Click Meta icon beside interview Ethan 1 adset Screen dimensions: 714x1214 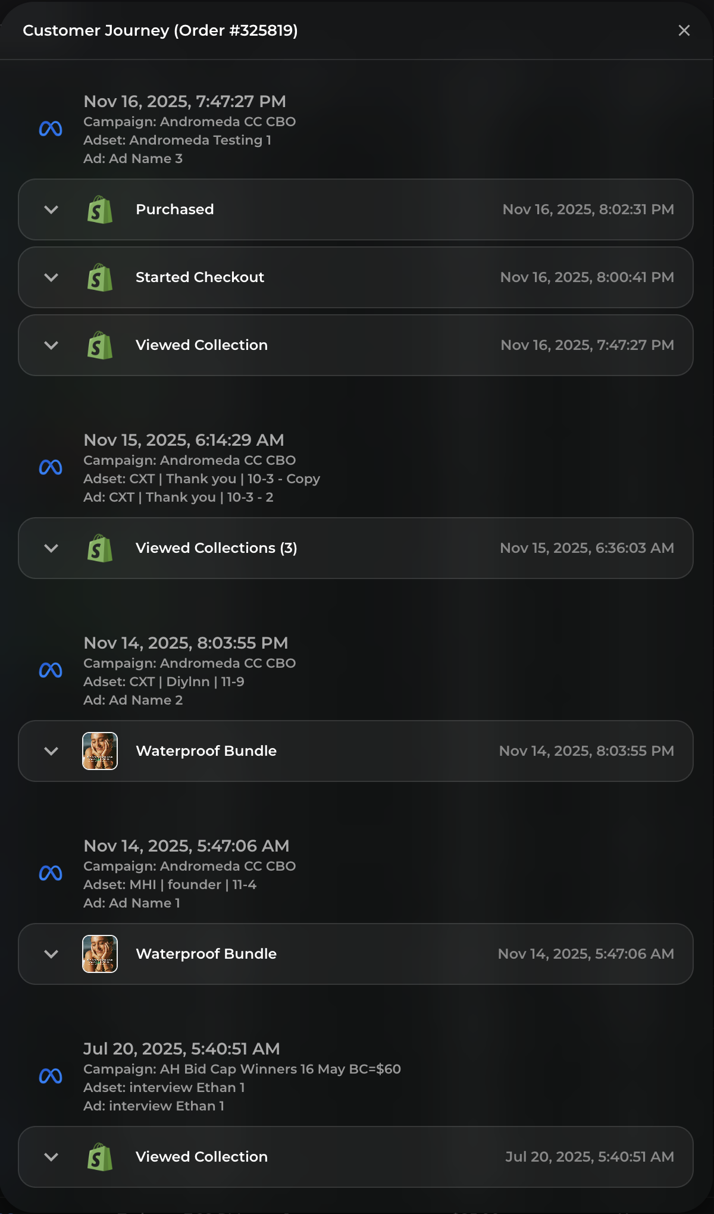[x=51, y=1076]
